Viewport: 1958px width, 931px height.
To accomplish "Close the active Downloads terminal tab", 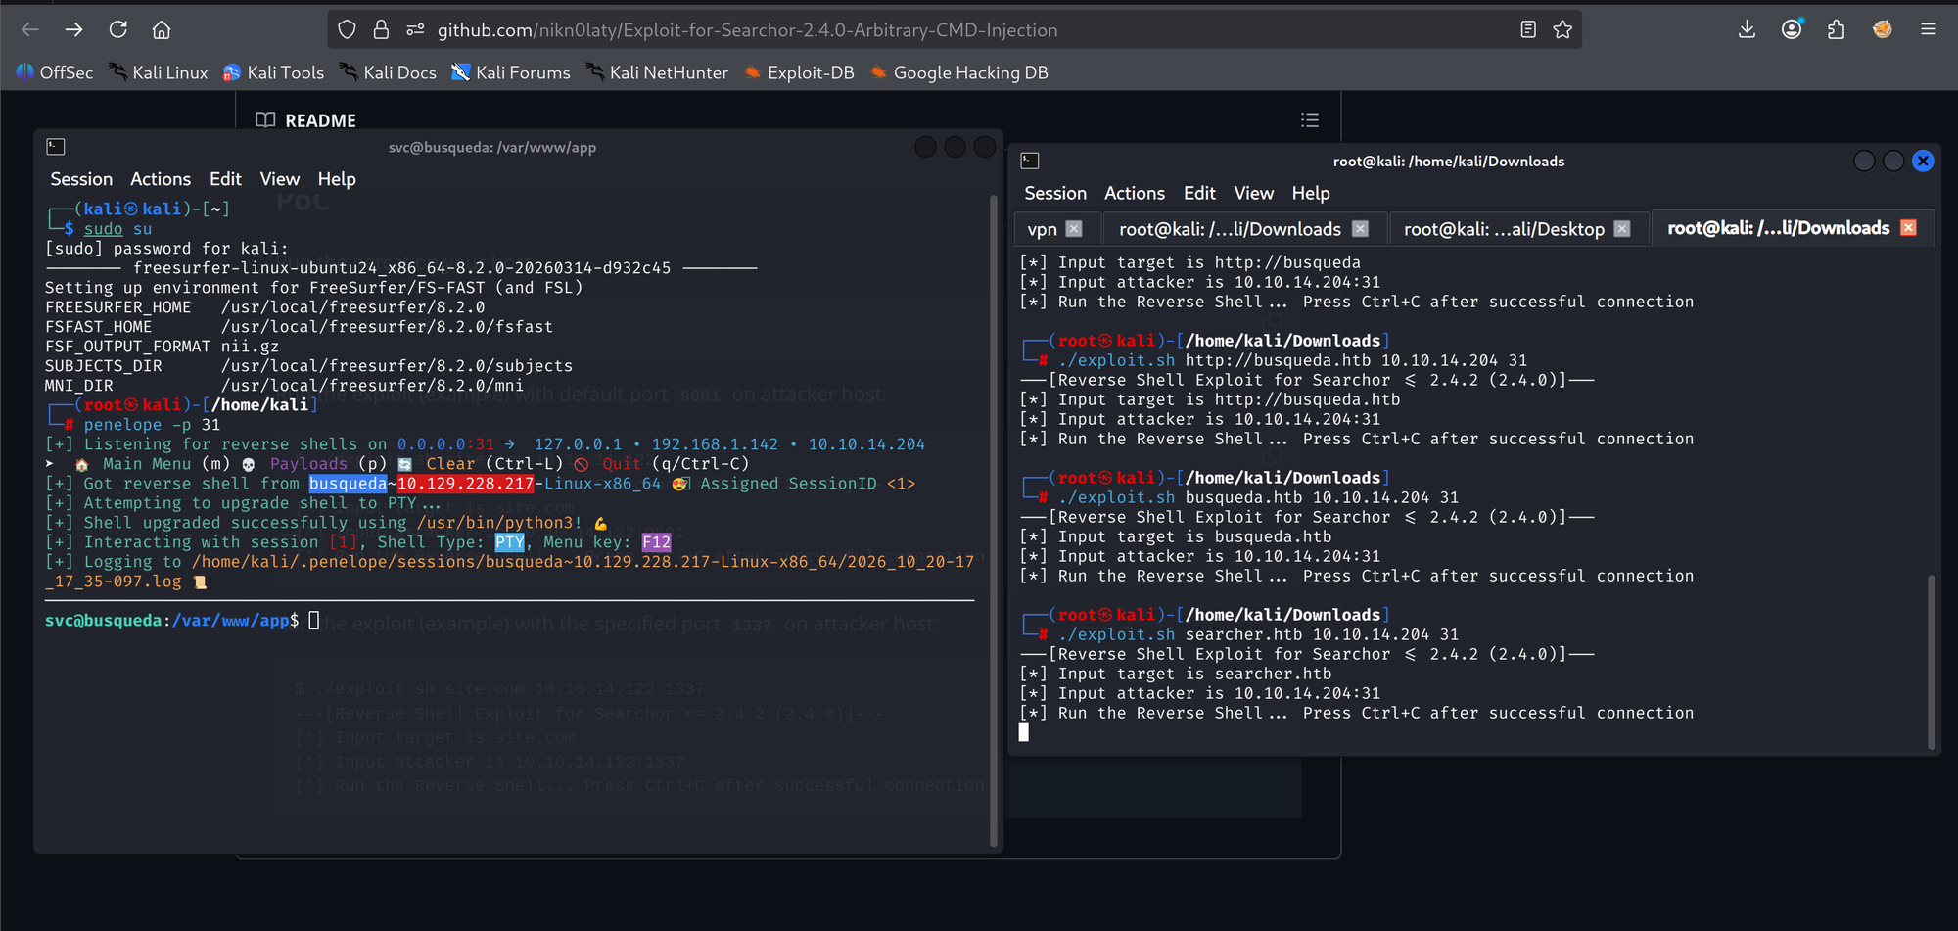I will point(1908,227).
